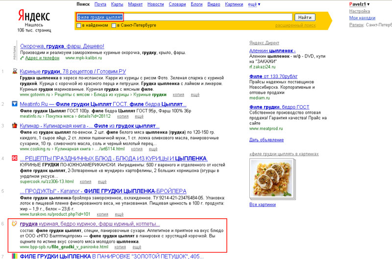Open the 'Филе грудки, бедро ГОСТ' ad
This screenshot has height=259, width=392.
point(279,107)
